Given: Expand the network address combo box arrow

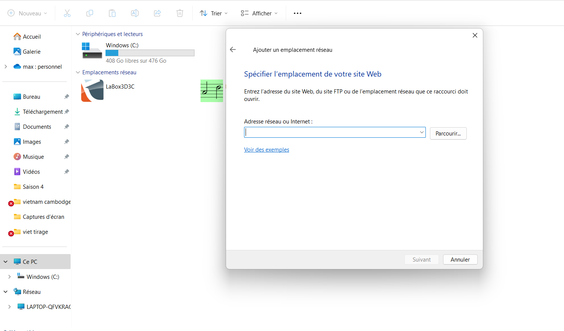Looking at the screenshot, I should coord(421,132).
